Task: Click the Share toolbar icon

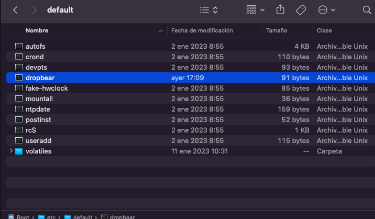Action: tap(280, 10)
